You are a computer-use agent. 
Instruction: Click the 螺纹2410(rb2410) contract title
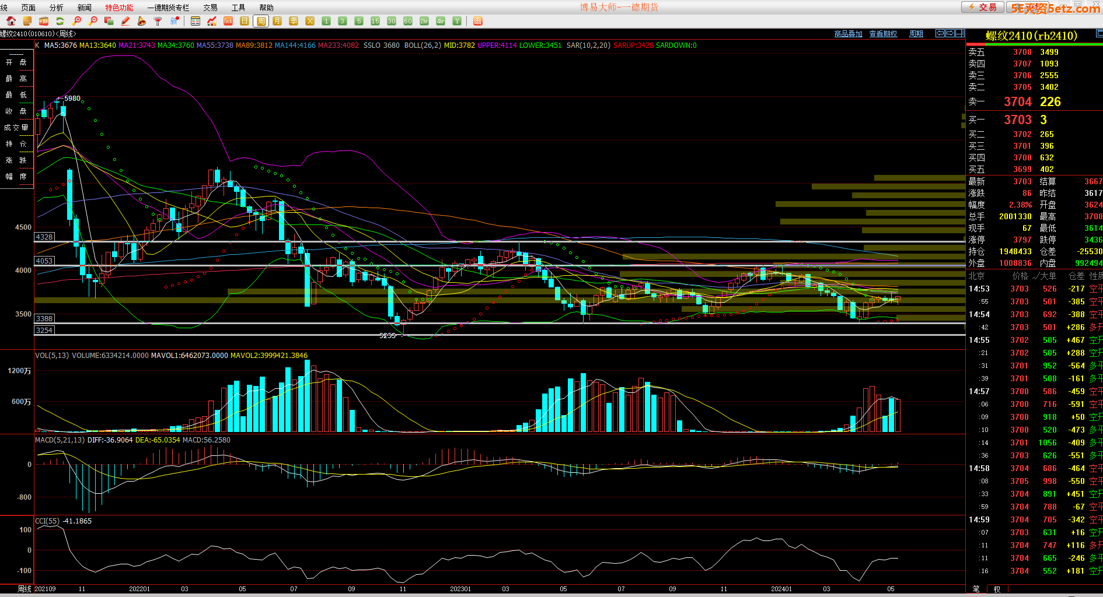pos(1031,36)
